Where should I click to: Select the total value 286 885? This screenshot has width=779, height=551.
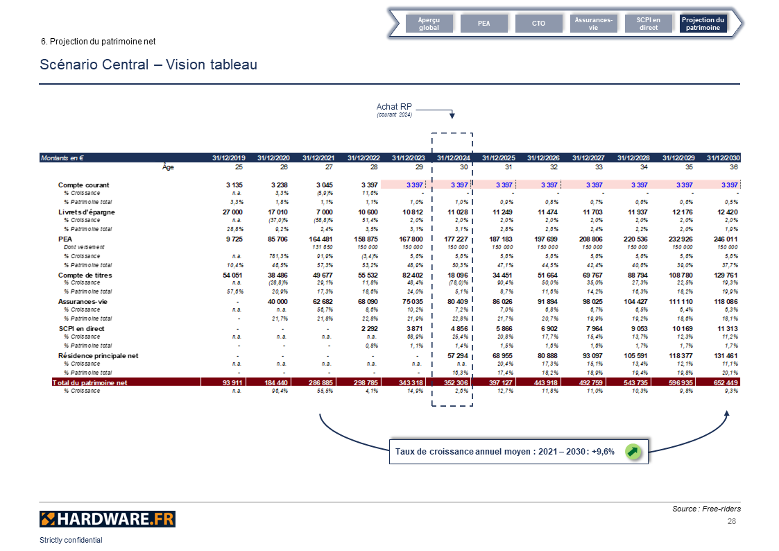pos(320,382)
